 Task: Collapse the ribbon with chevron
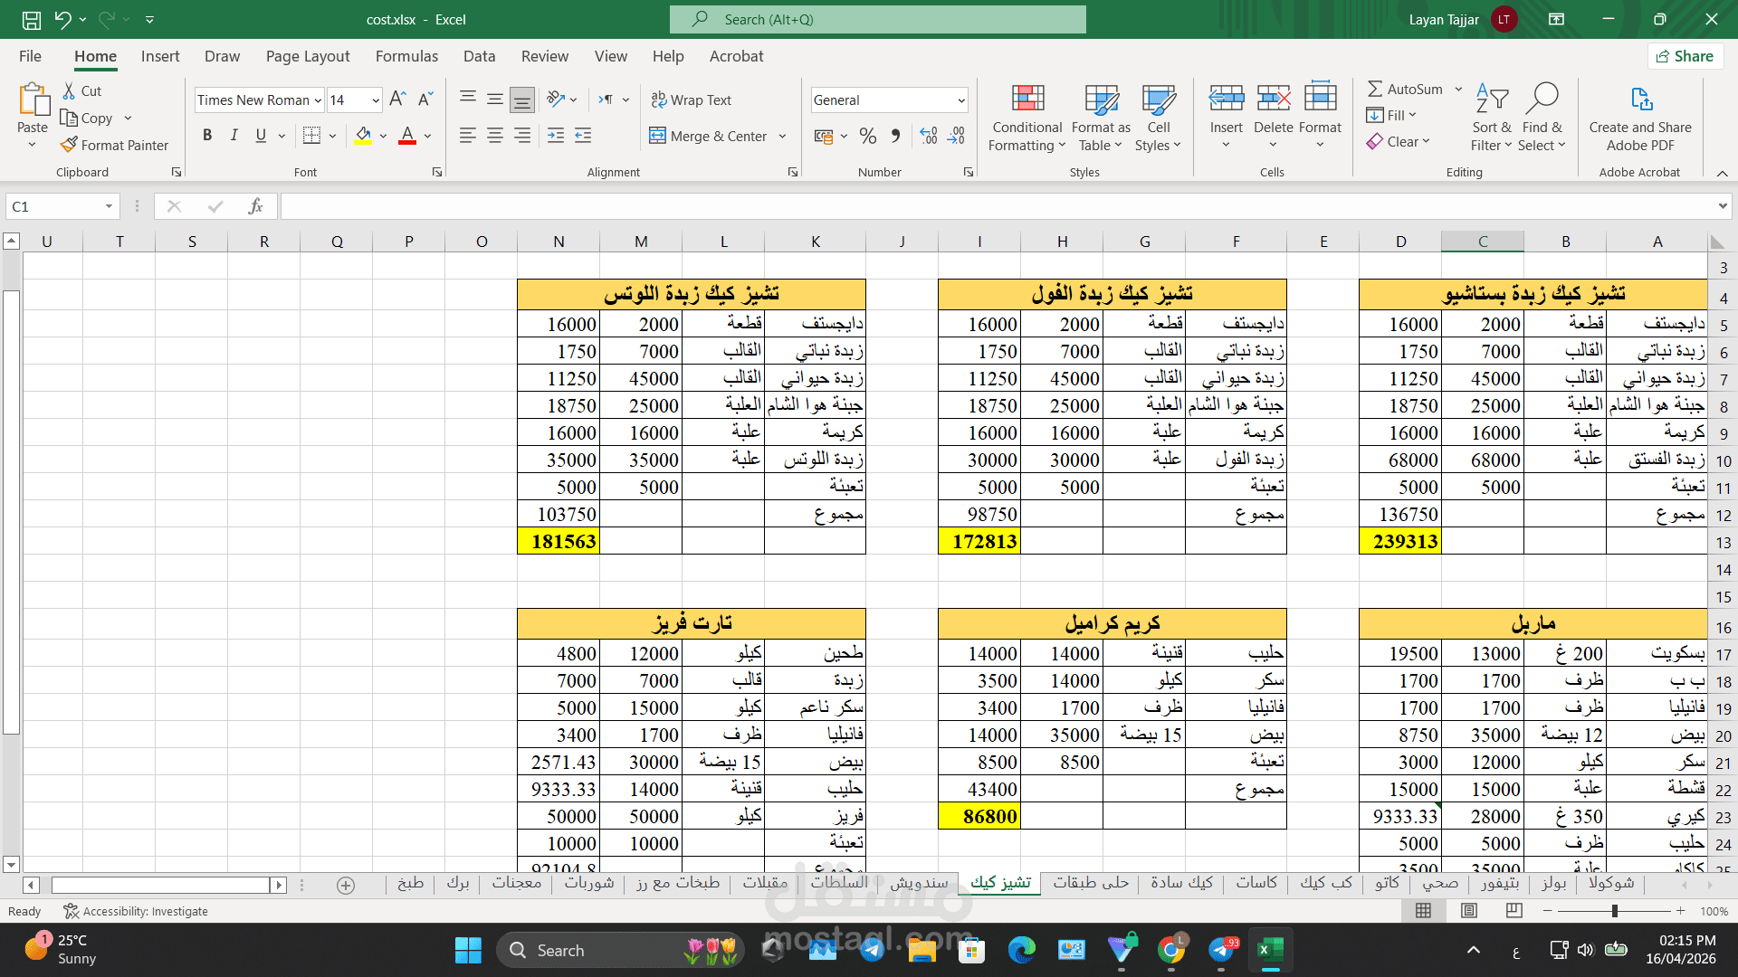click(x=1723, y=173)
